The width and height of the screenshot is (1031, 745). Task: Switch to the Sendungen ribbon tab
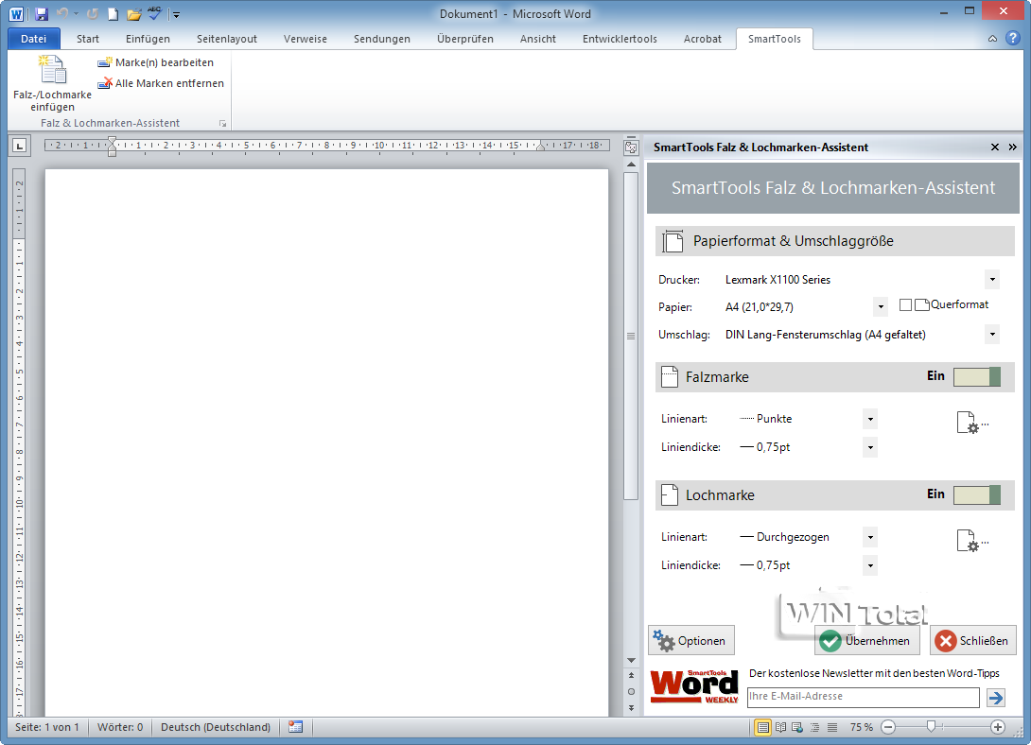382,39
